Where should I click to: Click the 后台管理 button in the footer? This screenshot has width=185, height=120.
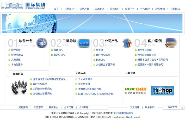tap(172, 107)
